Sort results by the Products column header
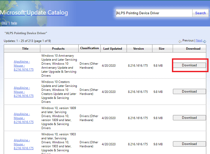 click(x=58, y=49)
